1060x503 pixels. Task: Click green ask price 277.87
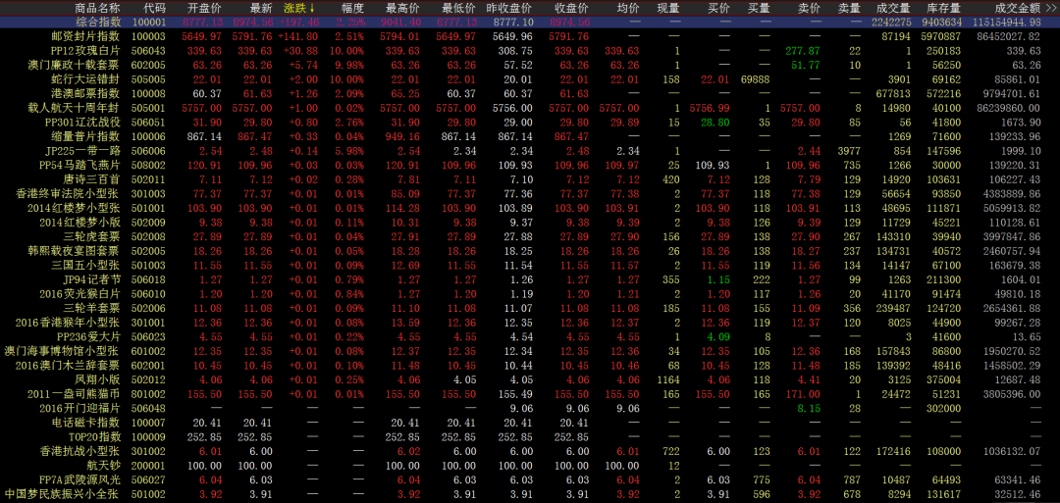(x=803, y=51)
